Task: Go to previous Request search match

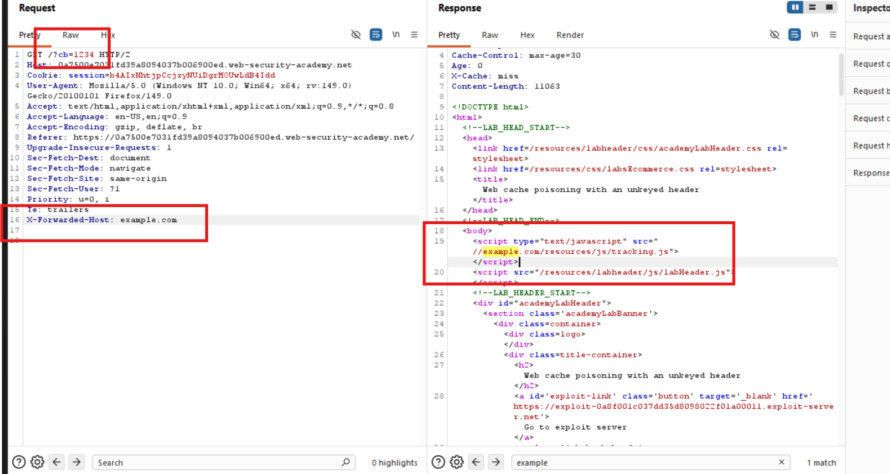Action: click(x=57, y=462)
